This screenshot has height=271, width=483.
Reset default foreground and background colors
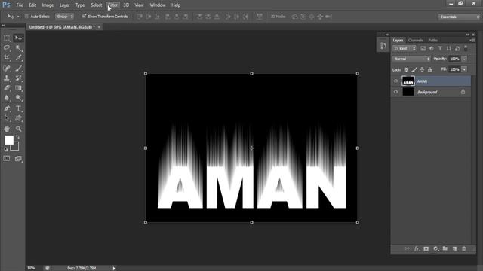click(6, 149)
